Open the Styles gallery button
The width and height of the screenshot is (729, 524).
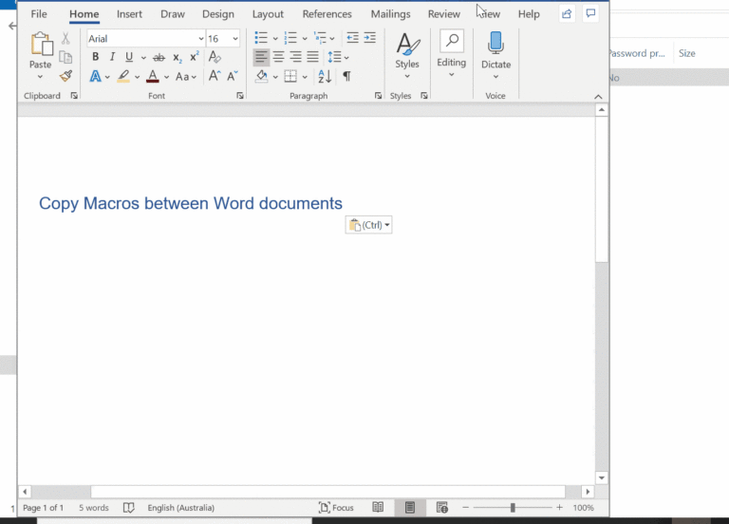407,56
